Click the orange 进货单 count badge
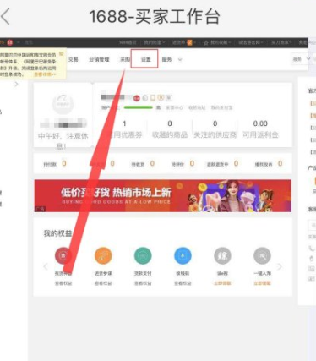Viewport: 316px width, 361px height. (x=189, y=42)
